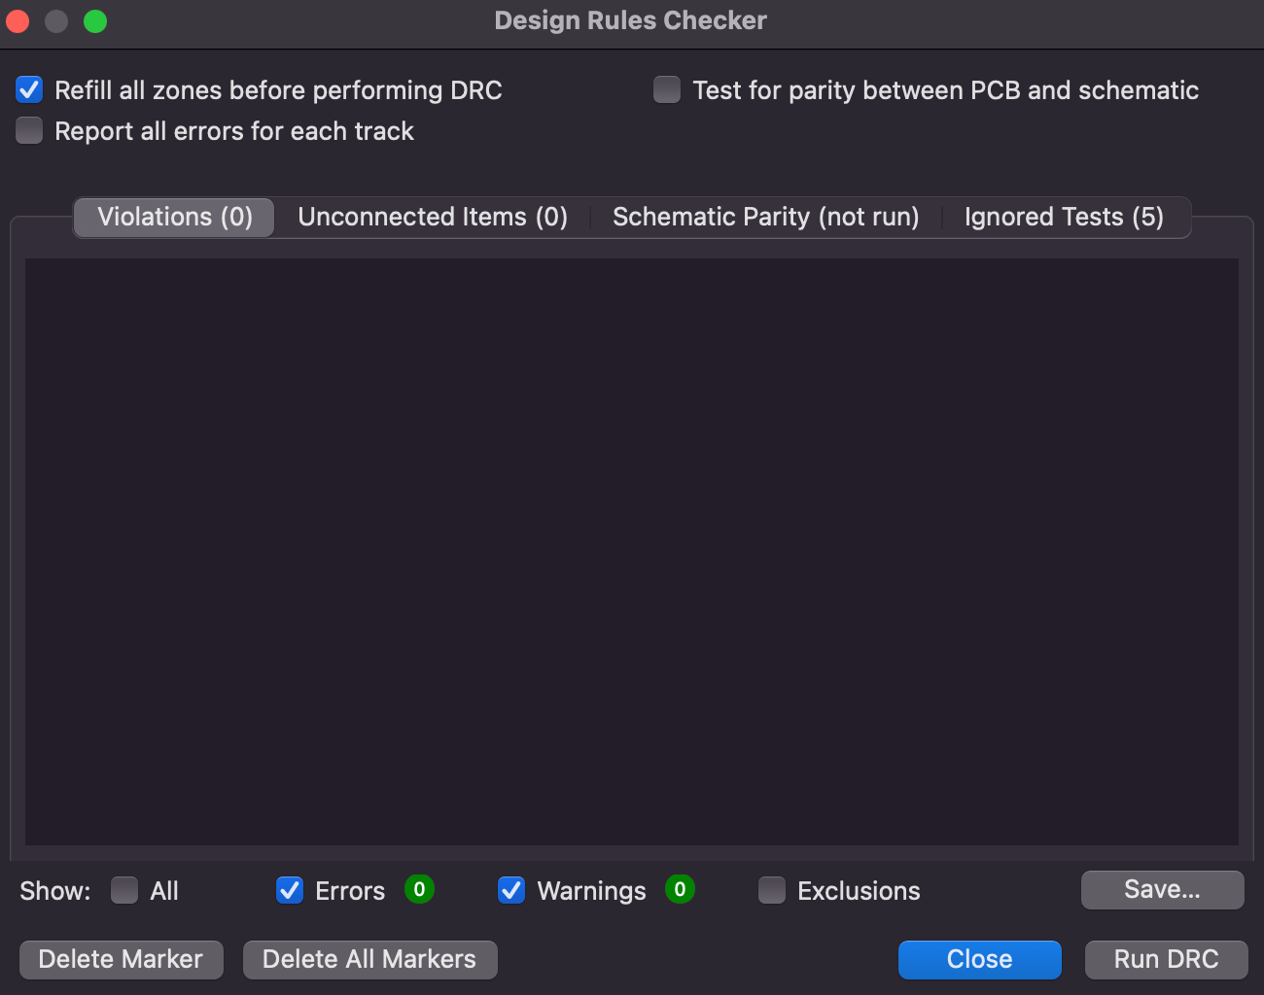Enable parity test between PCB and schematic
The image size is (1264, 995).
click(667, 90)
